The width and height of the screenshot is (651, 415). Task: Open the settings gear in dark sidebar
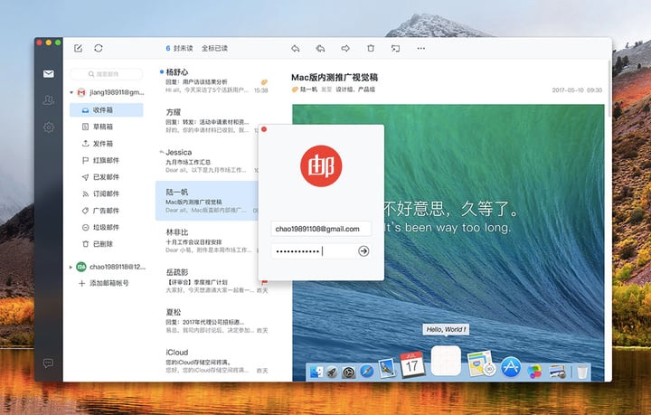pos(49,127)
